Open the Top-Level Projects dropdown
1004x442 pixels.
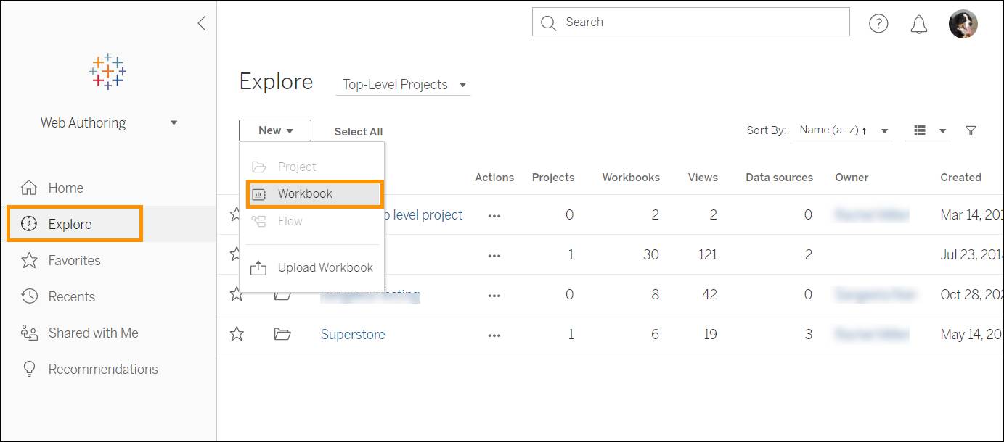pyautogui.click(x=403, y=84)
